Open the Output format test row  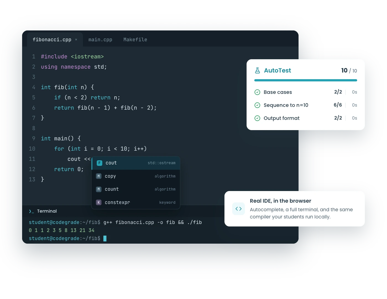point(306,118)
